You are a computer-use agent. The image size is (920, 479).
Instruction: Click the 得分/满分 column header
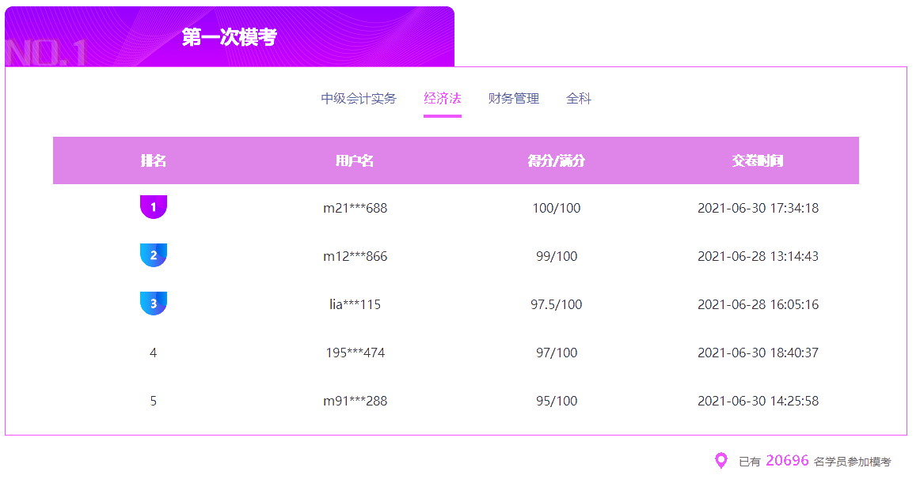click(x=557, y=160)
